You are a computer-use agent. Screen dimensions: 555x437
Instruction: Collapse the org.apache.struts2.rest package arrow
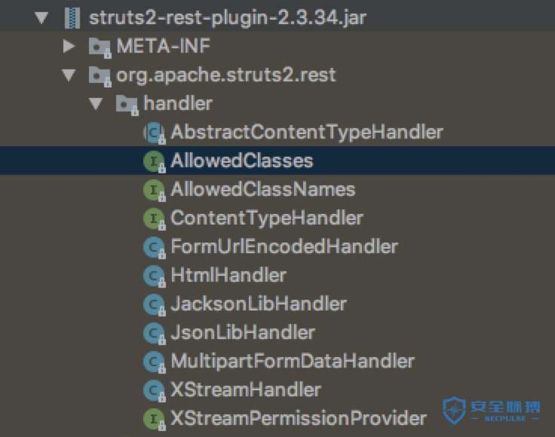(69, 75)
